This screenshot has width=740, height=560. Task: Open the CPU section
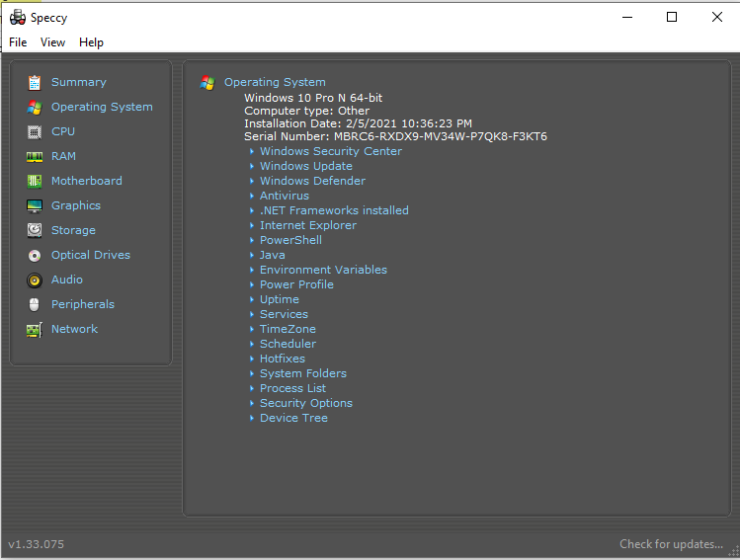(63, 131)
